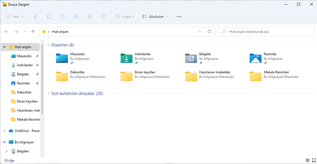317x164 pixels.
Task: Switch to large icons view in status bar
Action: pos(313,160)
